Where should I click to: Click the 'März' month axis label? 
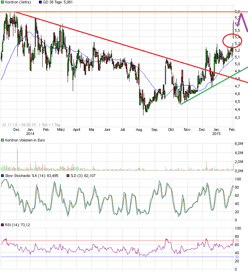pyautogui.click(x=61, y=130)
